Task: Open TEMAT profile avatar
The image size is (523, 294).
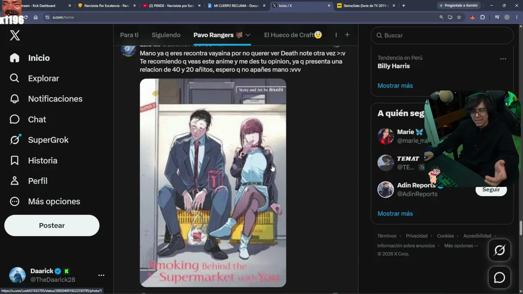Action: [x=385, y=163]
